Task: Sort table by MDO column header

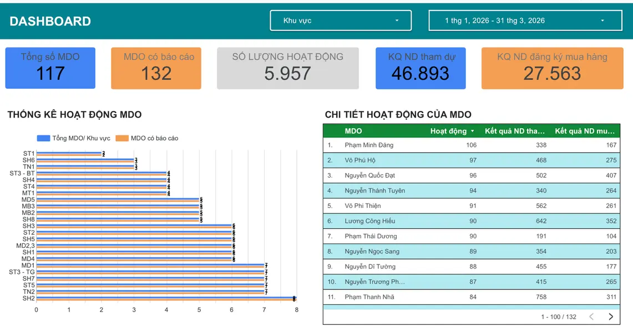Action: 353,131
